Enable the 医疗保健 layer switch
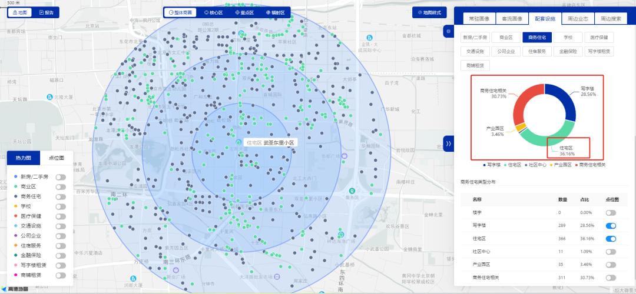 tap(61, 216)
